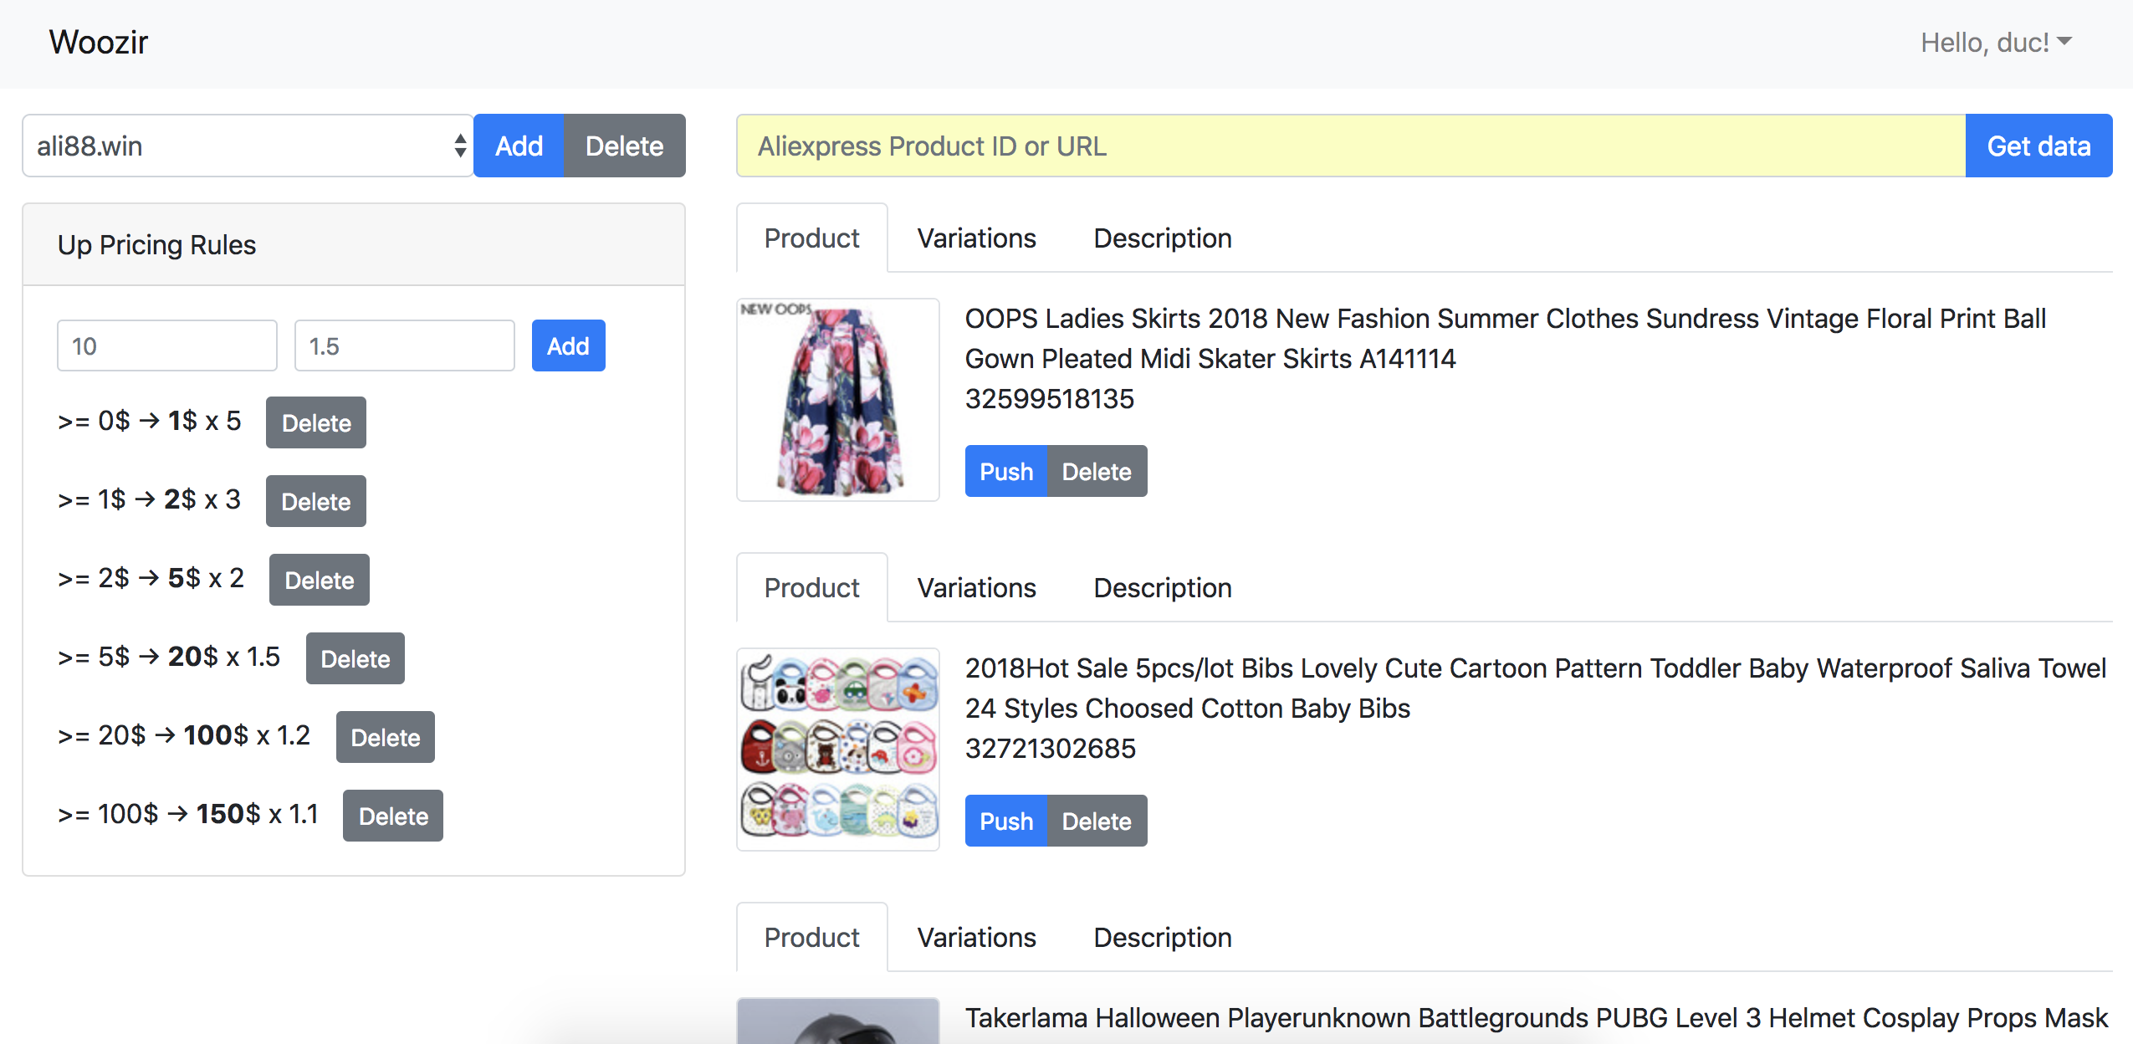2133x1044 pixels.
Task: Click the OOPS Ladies Skirts title text
Action: 1506,339
